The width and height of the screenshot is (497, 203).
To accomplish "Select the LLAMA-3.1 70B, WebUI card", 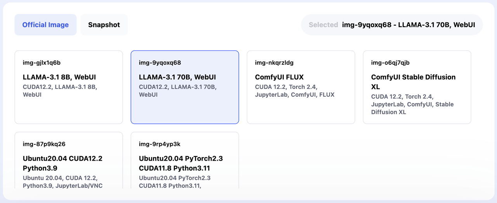I will tap(185, 87).
